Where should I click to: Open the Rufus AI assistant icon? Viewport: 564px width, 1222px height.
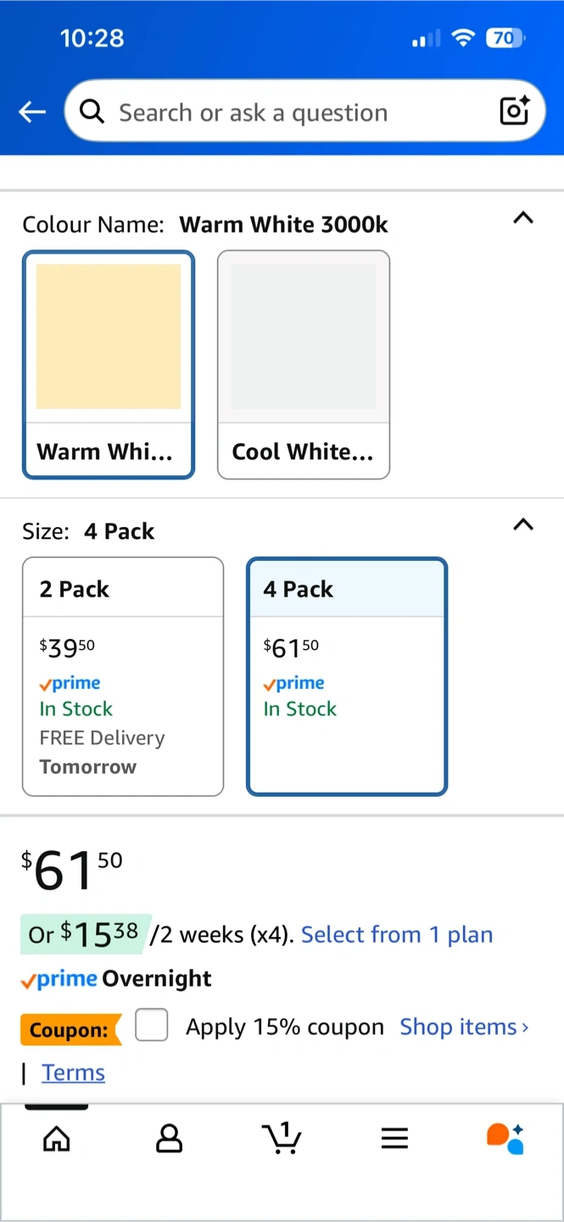(x=505, y=1138)
